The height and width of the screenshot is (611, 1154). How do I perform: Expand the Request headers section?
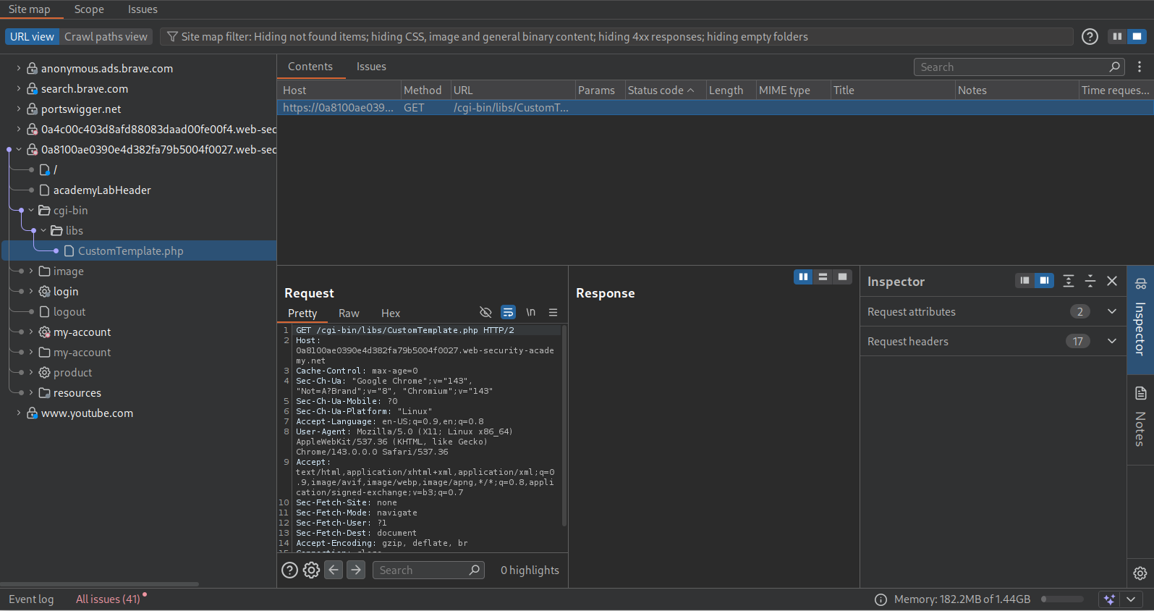[x=1111, y=342]
